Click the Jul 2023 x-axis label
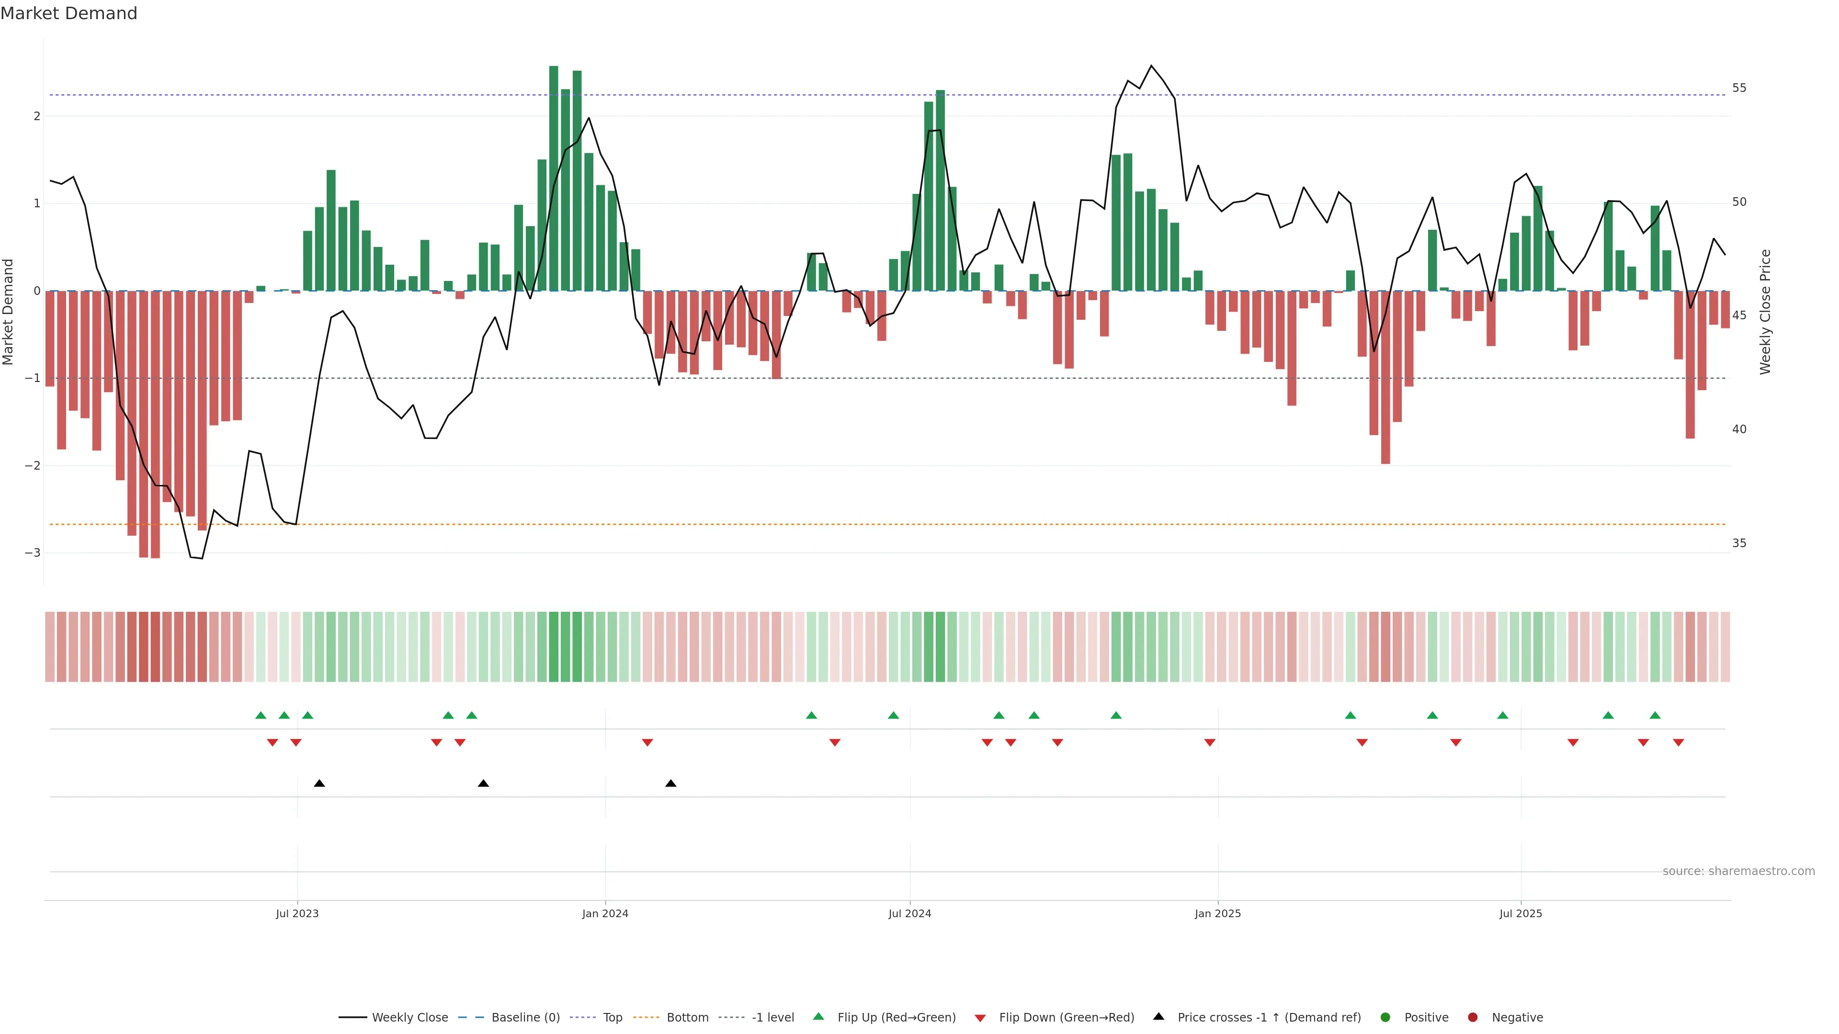The image size is (1839, 1034). 297,913
